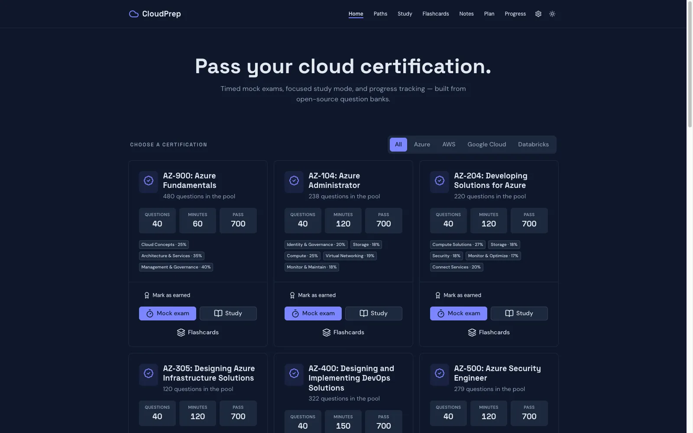Click the CloudPrep brand name

pos(162,14)
